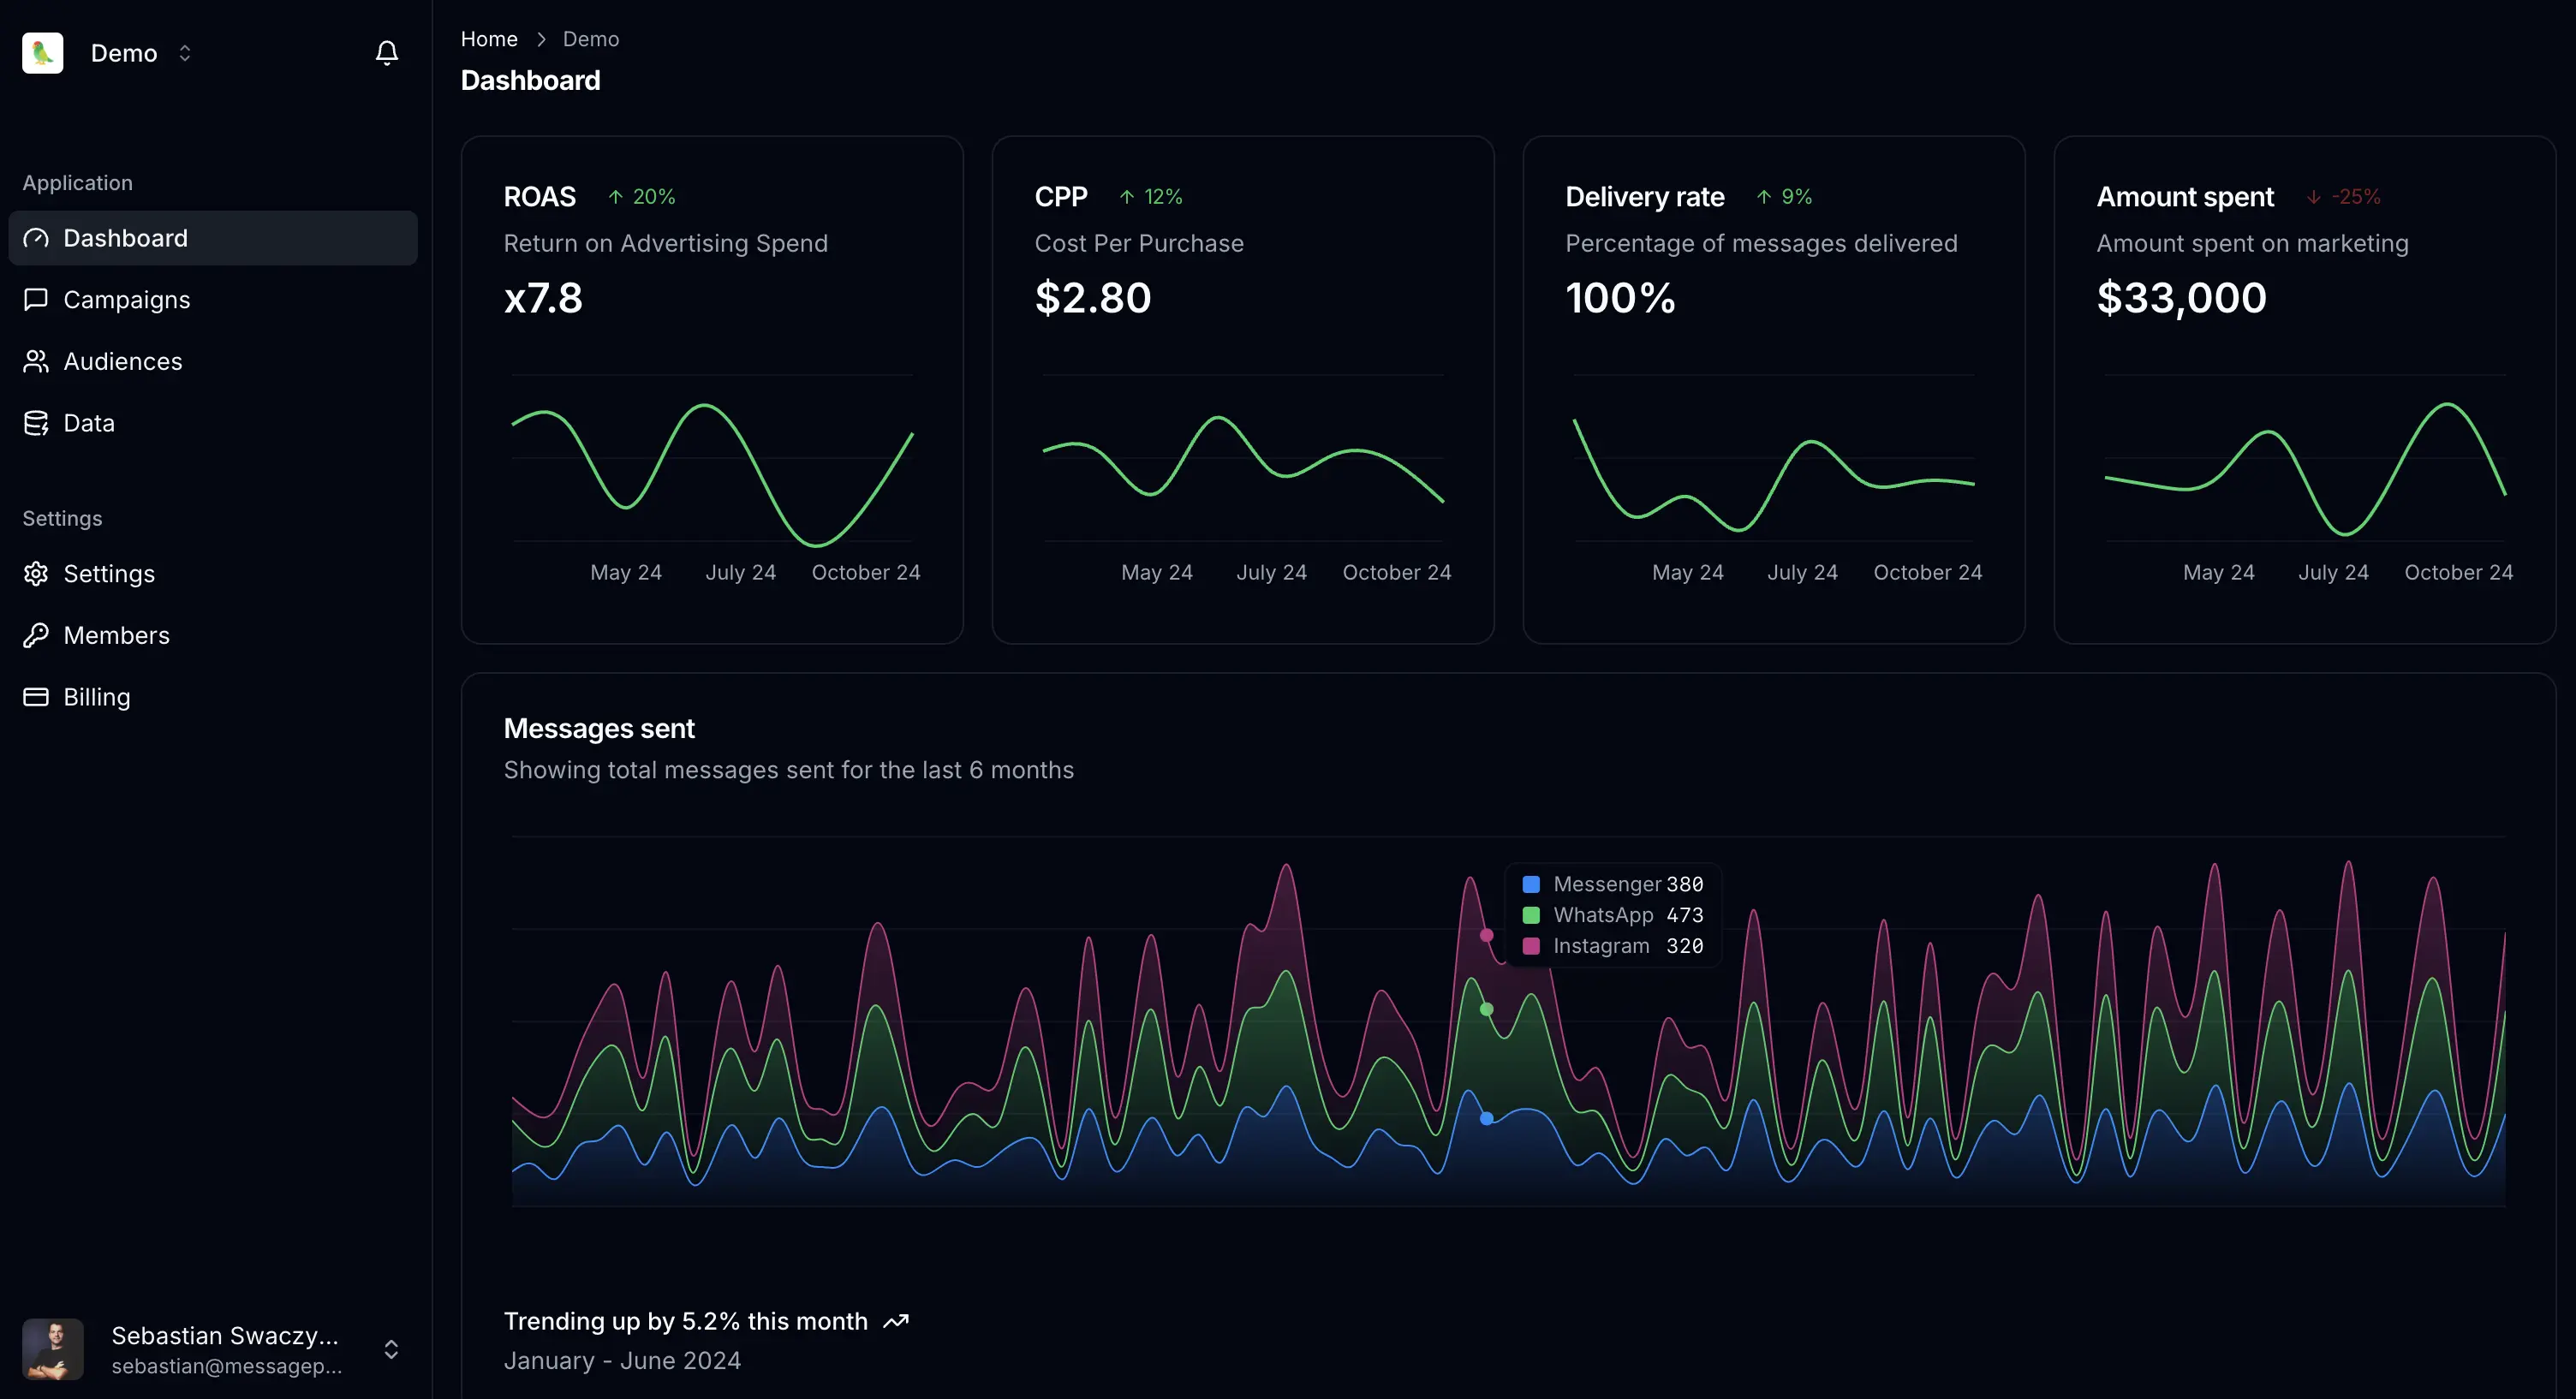Click the Dashboard gauge icon
2576x1399 pixels.
click(36, 238)
